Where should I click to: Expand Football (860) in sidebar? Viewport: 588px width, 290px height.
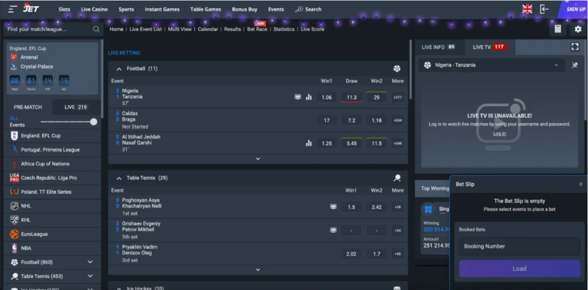click(90, 262)
